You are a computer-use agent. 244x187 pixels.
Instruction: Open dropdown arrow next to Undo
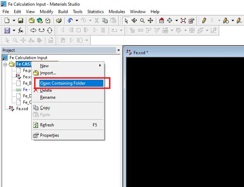(76, 21)
